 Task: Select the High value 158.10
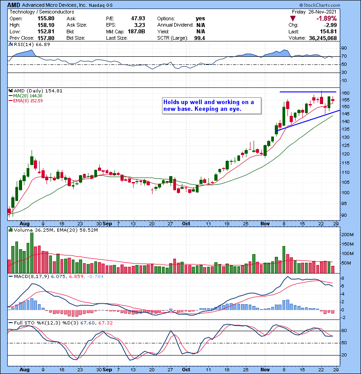pyautogui.click(x=46, y=25)
